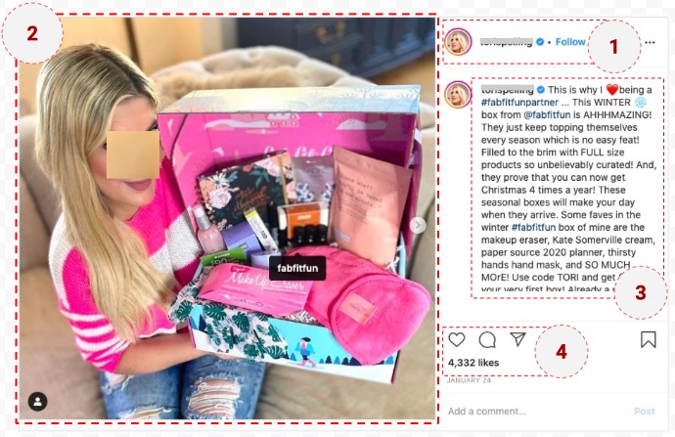
Task: Save the post with the bookmark icon
Action: (x=649, y=339)
